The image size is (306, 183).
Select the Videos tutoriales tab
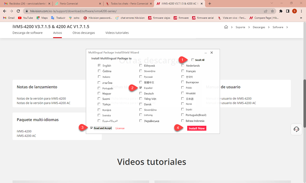coord(117,33)
